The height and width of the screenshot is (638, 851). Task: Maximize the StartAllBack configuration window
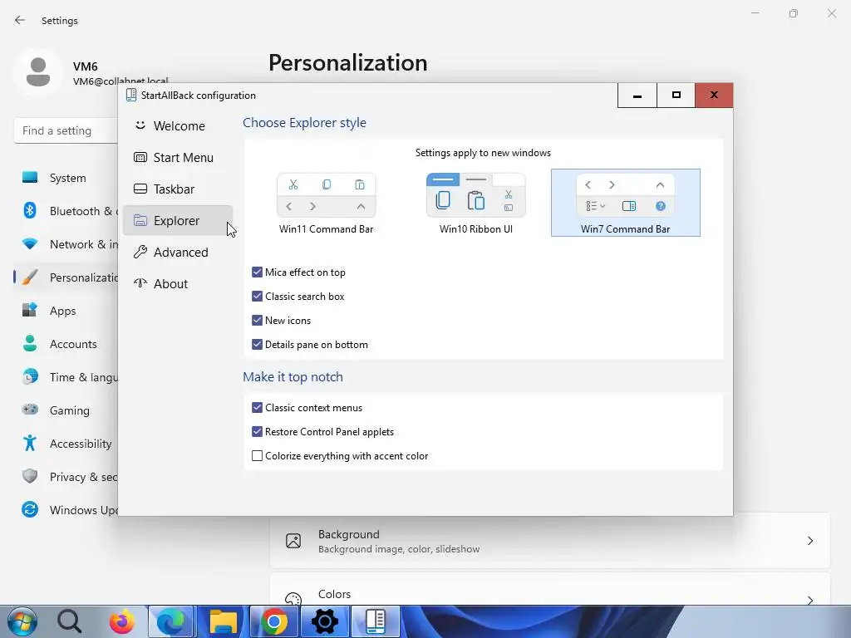tap(676, 96)
